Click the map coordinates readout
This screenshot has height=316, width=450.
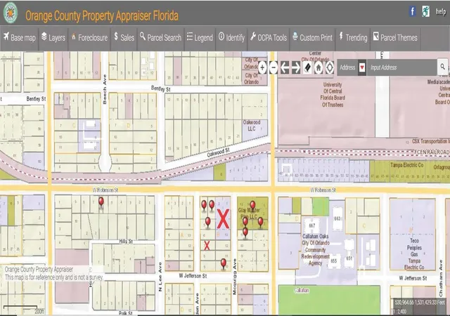(x=420, y=303)
